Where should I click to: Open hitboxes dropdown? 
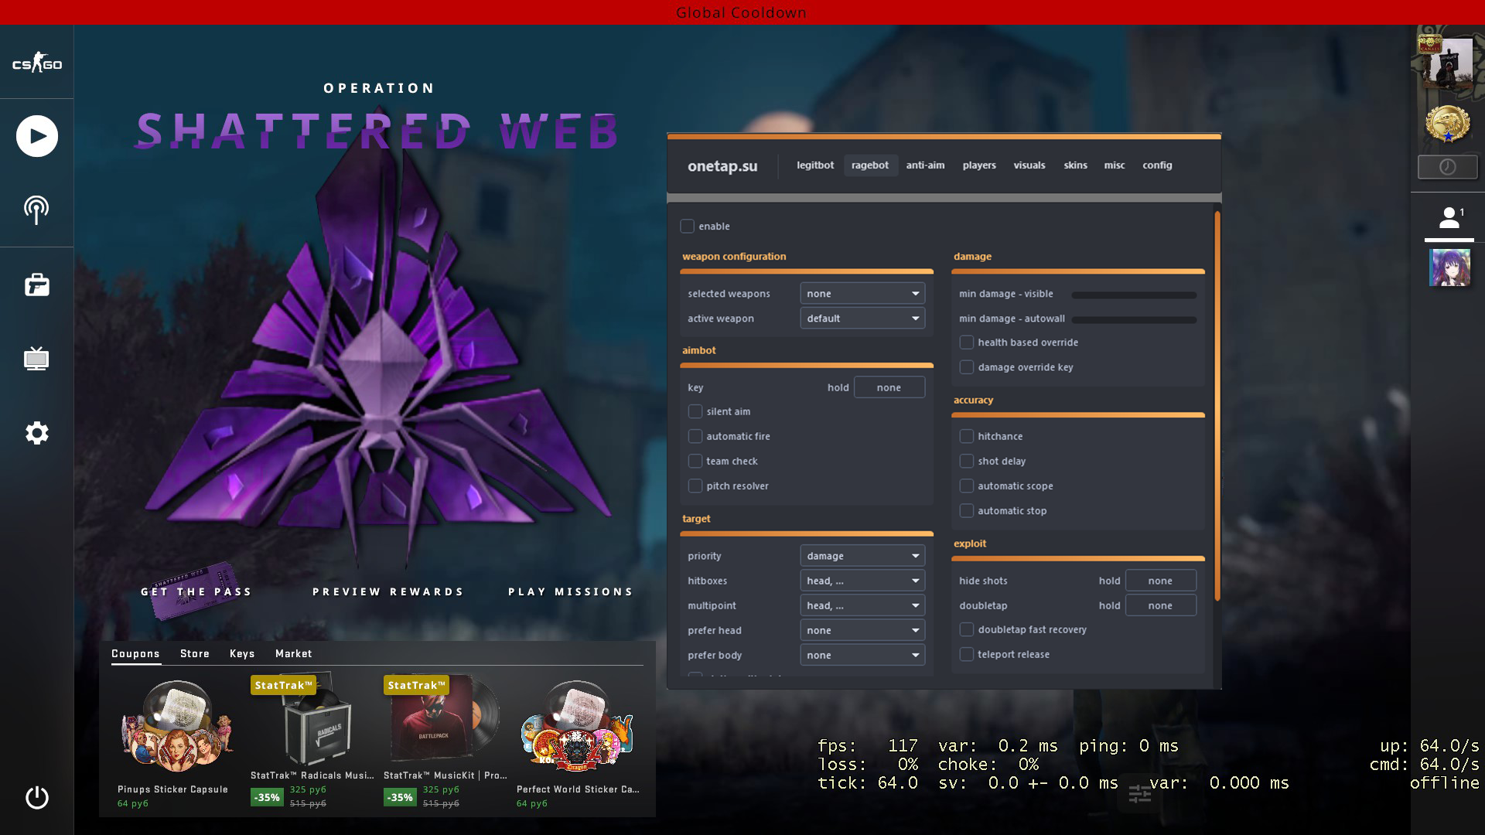862,581
